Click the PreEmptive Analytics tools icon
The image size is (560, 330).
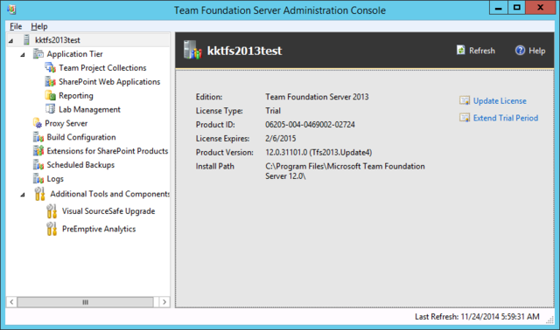[x=52, y=229]
